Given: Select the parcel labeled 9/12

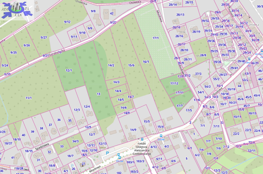Looking at the screenshot, I should click(67, 22).
